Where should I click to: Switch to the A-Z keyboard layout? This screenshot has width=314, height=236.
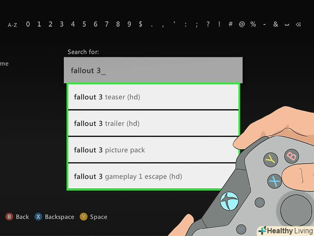pos(13,25)
